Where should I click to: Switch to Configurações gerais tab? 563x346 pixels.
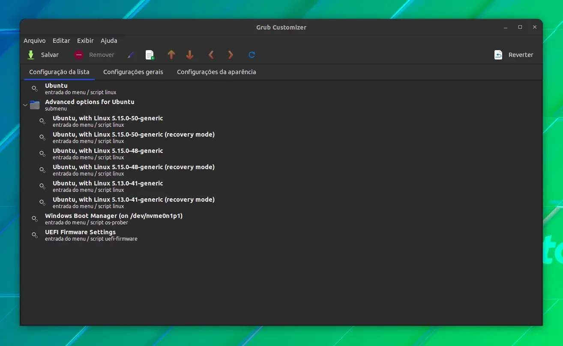133,72
